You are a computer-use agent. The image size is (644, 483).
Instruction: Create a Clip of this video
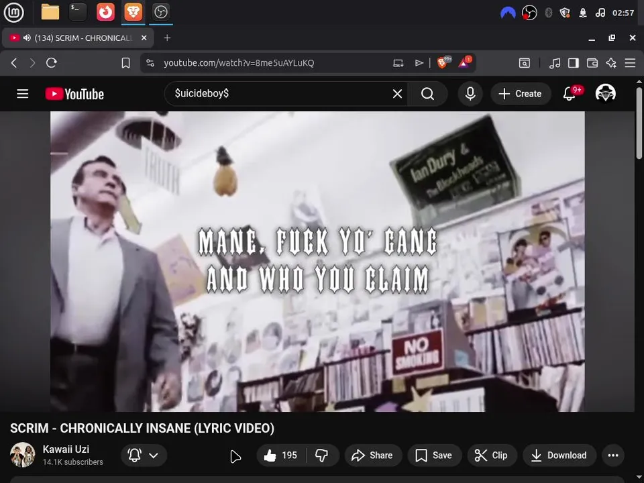click(492, 455)
